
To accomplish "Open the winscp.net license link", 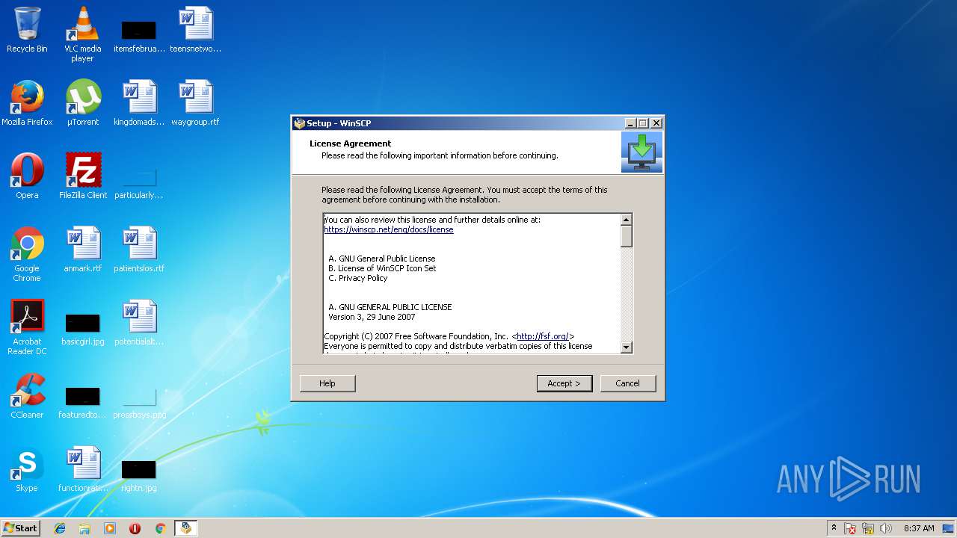I will point(389,229).
